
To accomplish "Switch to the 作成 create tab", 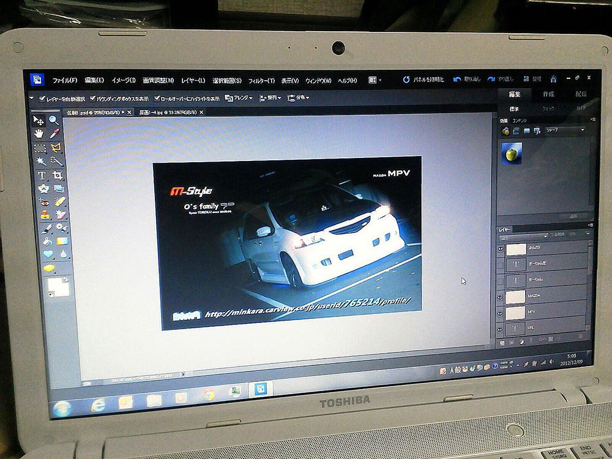I will click(x=548, y=94).
